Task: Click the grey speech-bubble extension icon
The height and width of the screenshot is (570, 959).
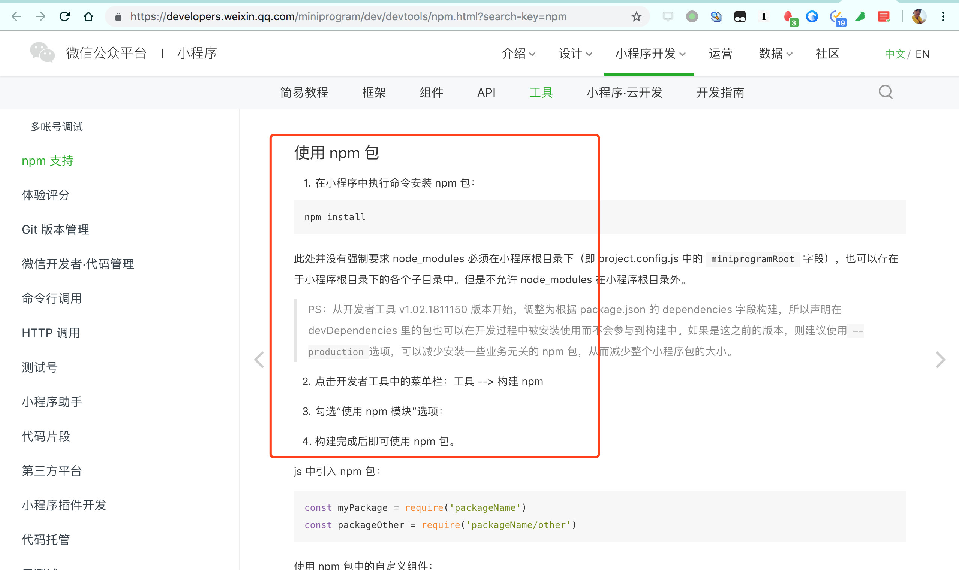Action: [x=668, y=16]
